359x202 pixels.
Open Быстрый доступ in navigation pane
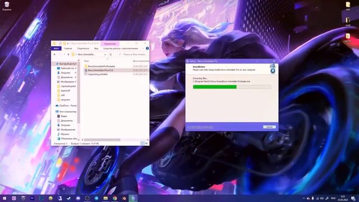(x=66, y=64)
